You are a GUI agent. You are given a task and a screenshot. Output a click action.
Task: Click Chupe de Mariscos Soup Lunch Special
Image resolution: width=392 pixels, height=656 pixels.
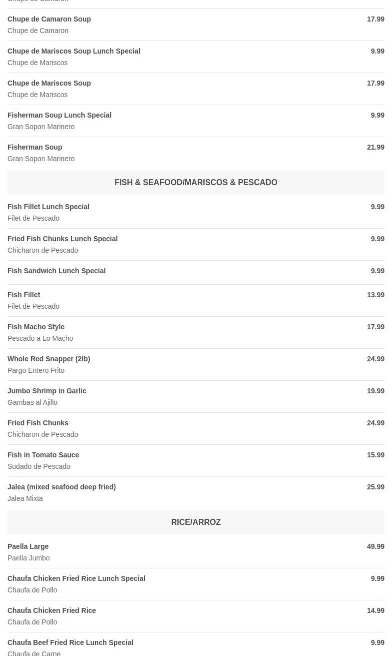(73, 51)
